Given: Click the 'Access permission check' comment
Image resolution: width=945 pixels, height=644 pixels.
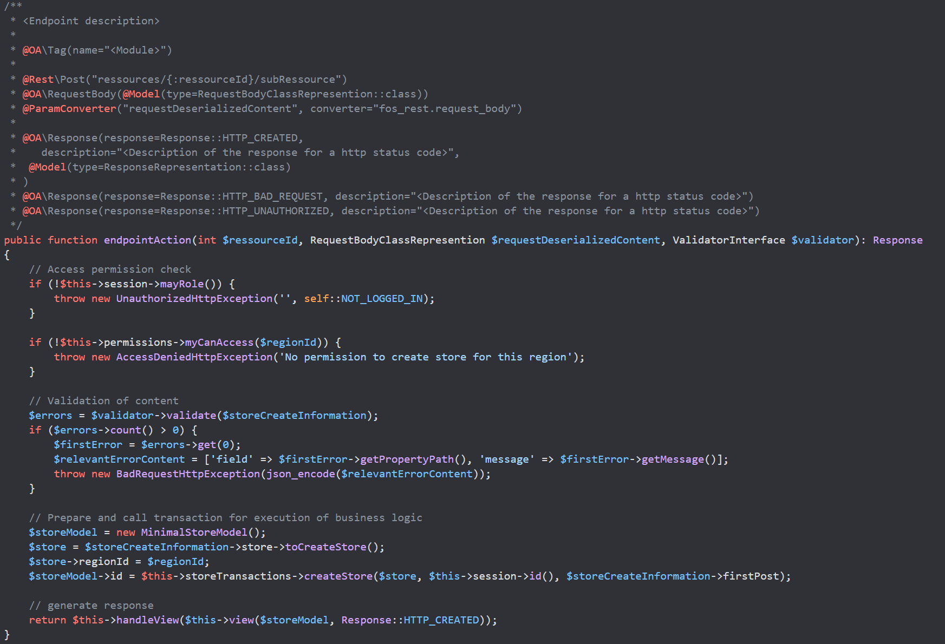Looking at the screenshot, I should 110,270.
